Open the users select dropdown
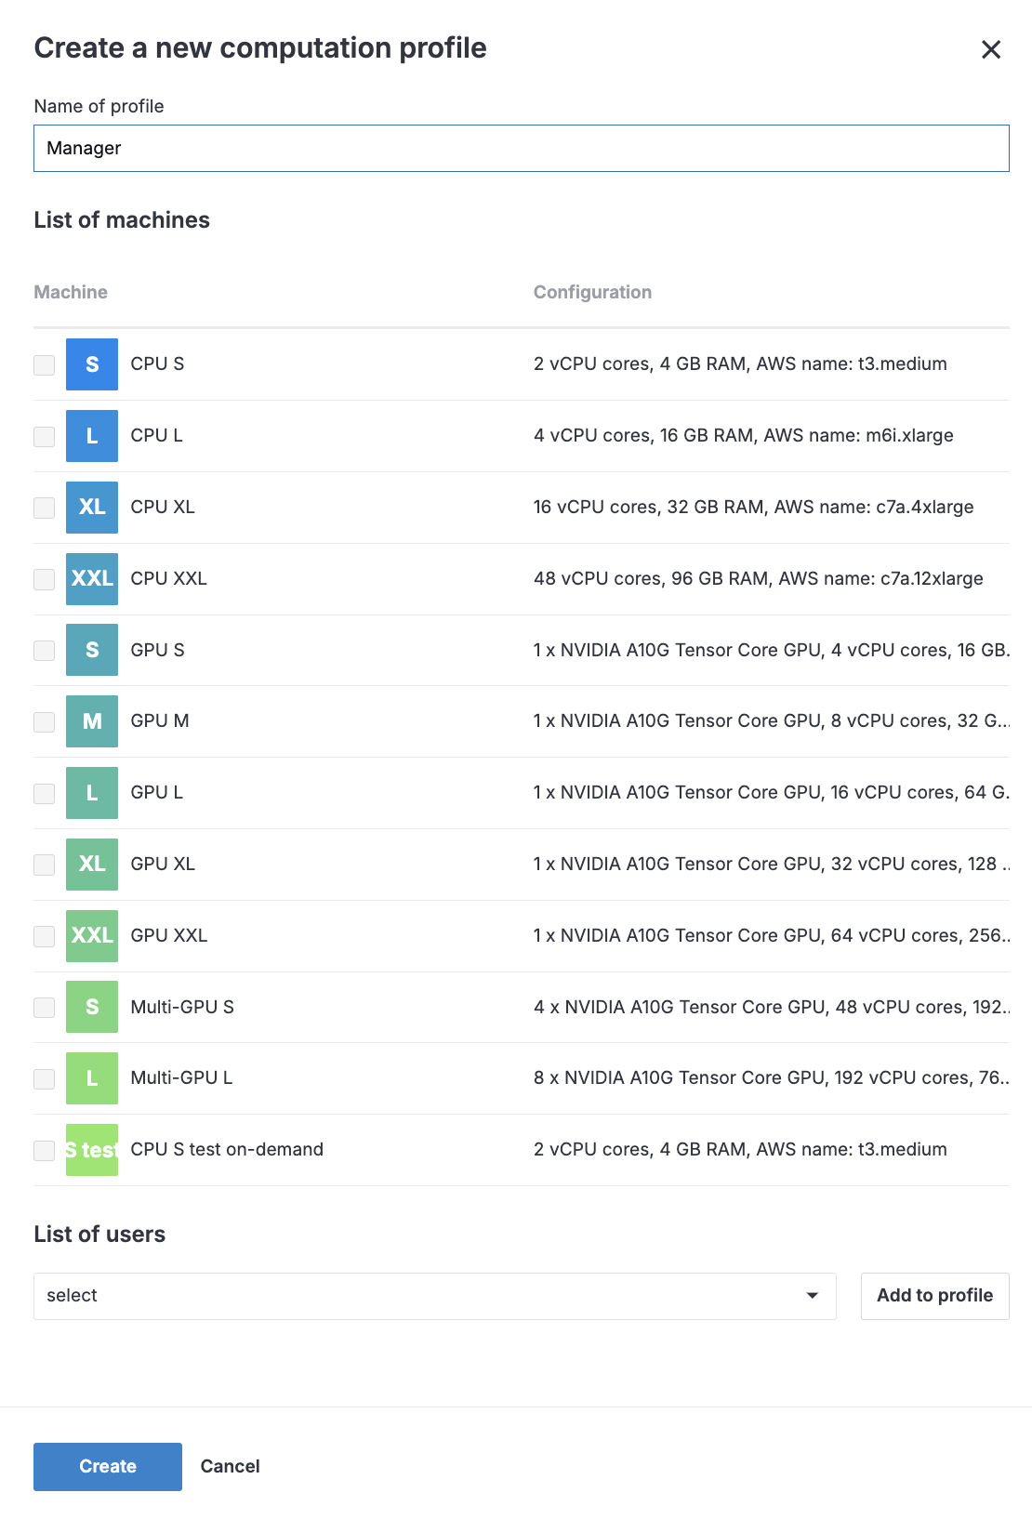Image resolution: width=1032 pixels, height=1519 pixels. 434,1296
